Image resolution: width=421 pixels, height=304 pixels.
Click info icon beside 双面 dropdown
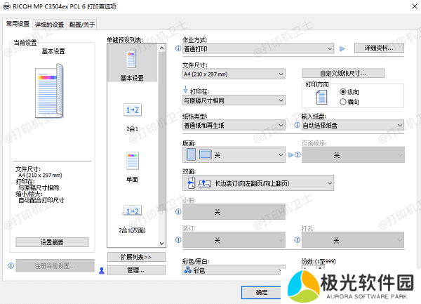178,183
